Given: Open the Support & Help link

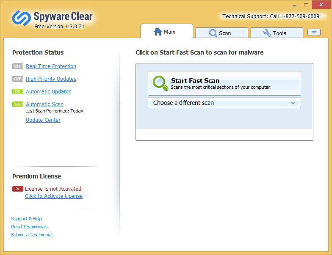Looking at the screenshot, I should (26, 219).
